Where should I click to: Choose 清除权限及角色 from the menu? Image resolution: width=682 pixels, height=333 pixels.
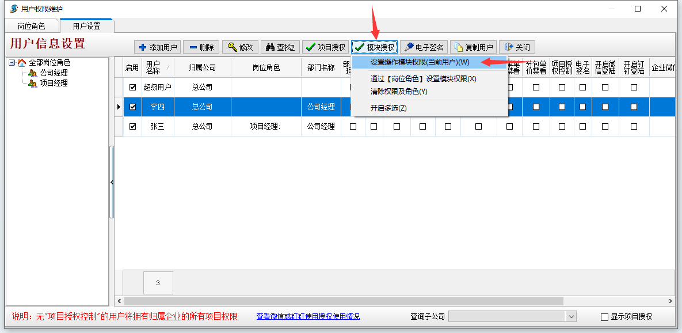(x=399, y=92)
